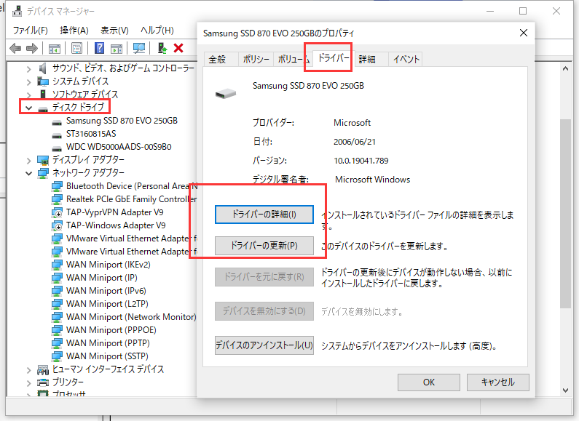Click the ドライバーの更新(P) button
The width and height of the screenshot is (579, 421).
tap(264, 246)
